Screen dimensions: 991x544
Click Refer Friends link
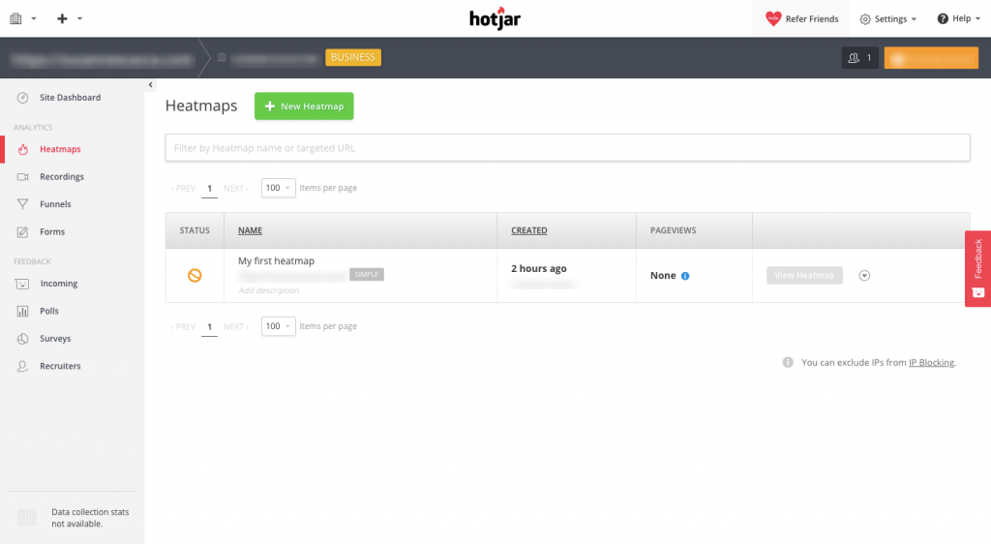(812, 19)
